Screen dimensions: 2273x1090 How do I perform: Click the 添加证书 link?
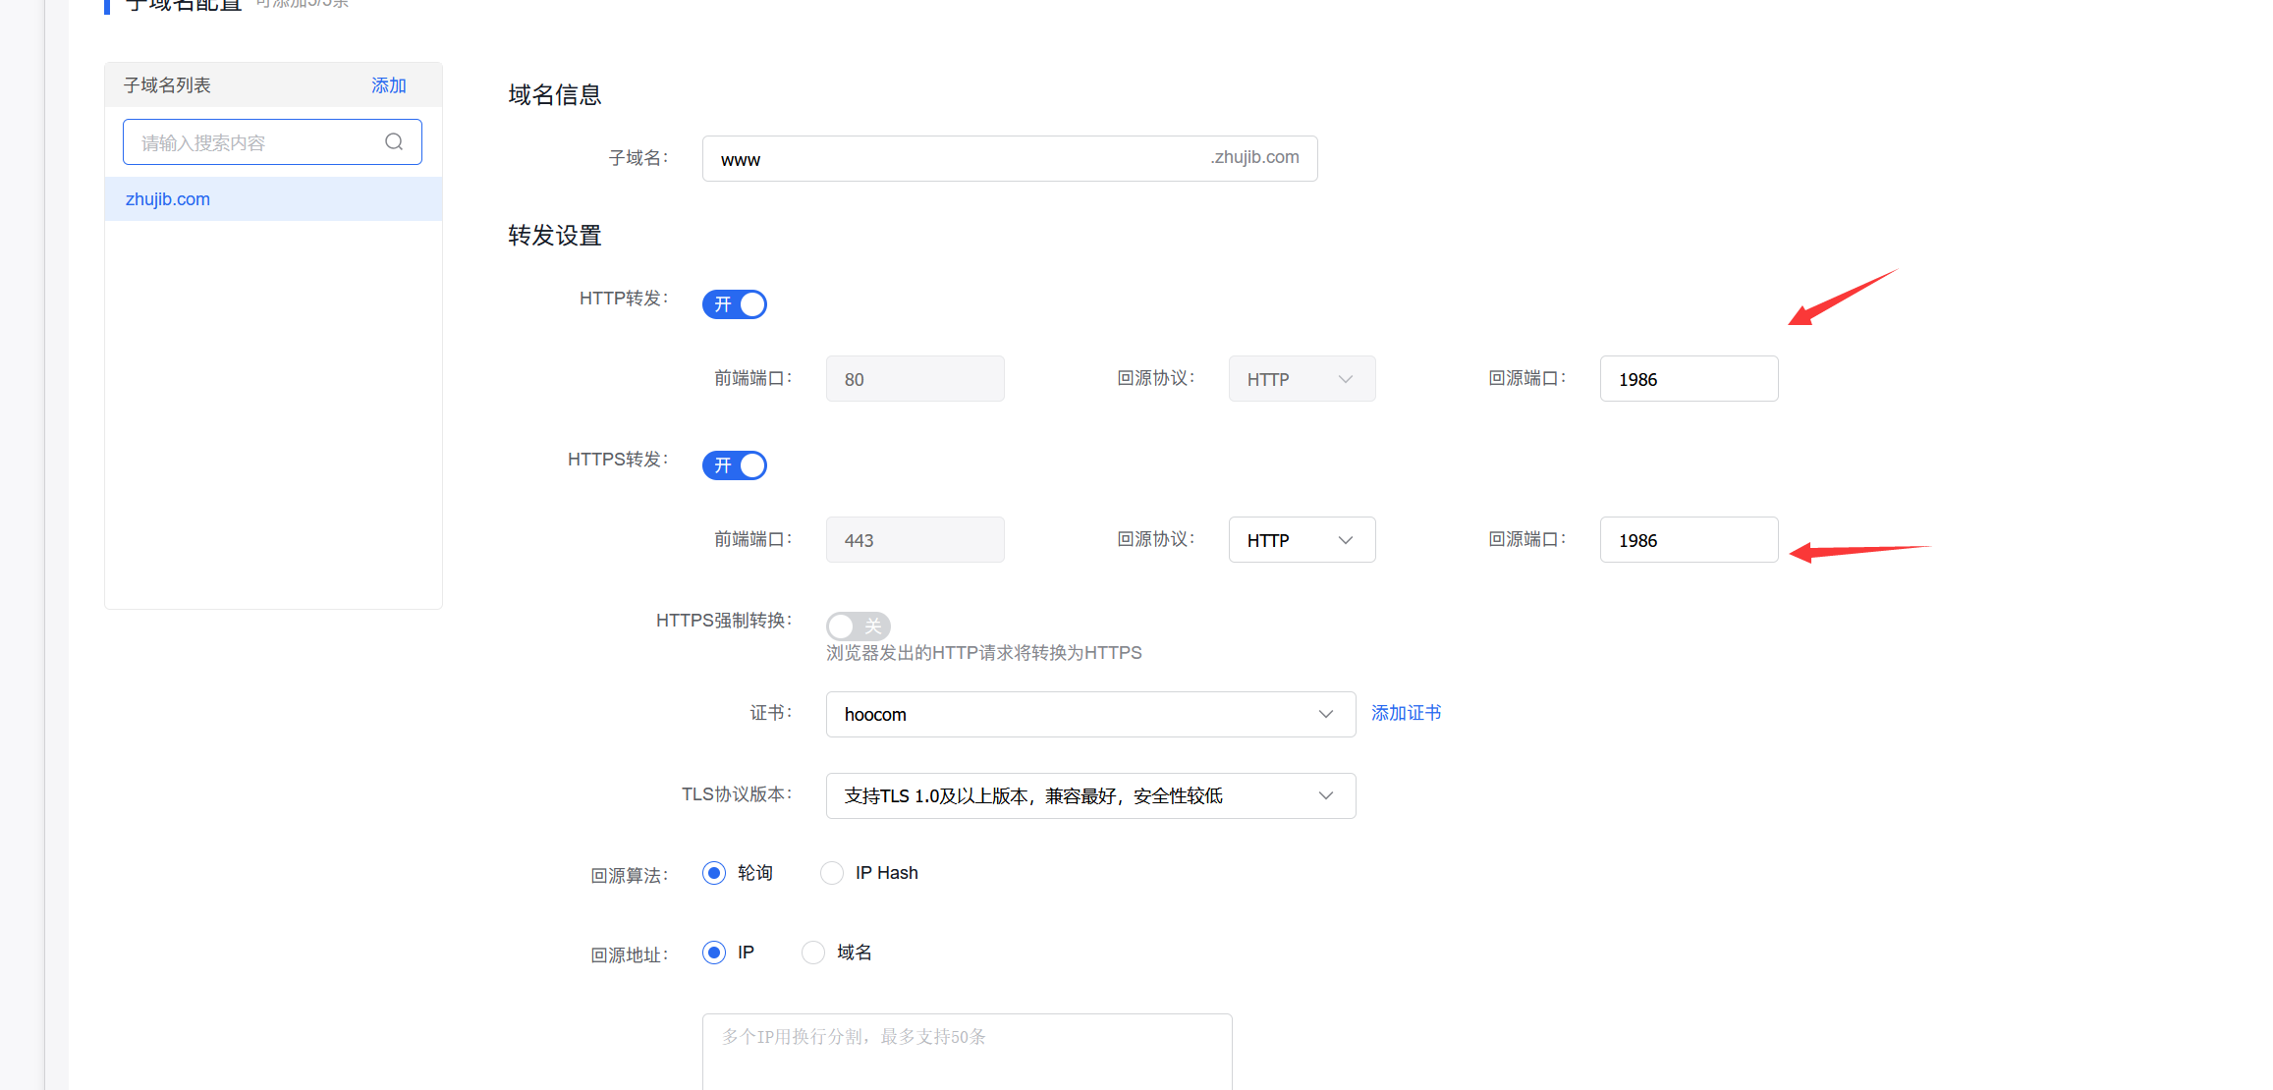coord(1407,713)
